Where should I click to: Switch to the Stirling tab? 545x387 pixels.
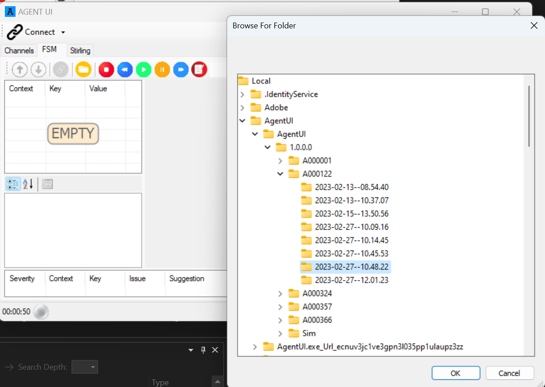pos(80,50)
